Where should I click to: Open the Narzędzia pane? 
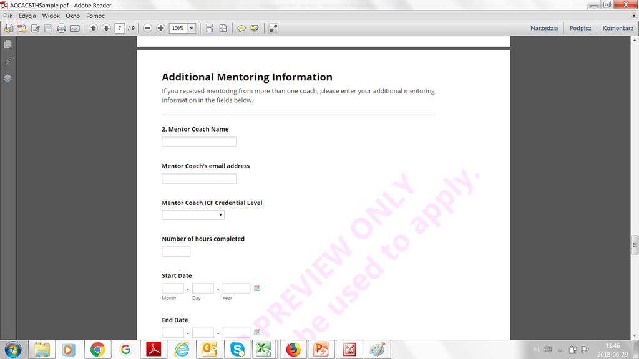pyautogui.click(x=544, y=28)
